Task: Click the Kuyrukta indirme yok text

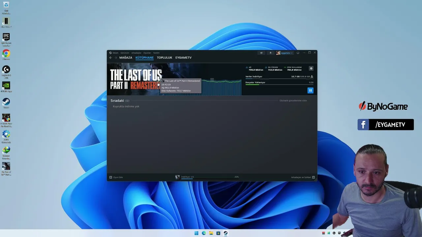Action: [x=126, y=106]
